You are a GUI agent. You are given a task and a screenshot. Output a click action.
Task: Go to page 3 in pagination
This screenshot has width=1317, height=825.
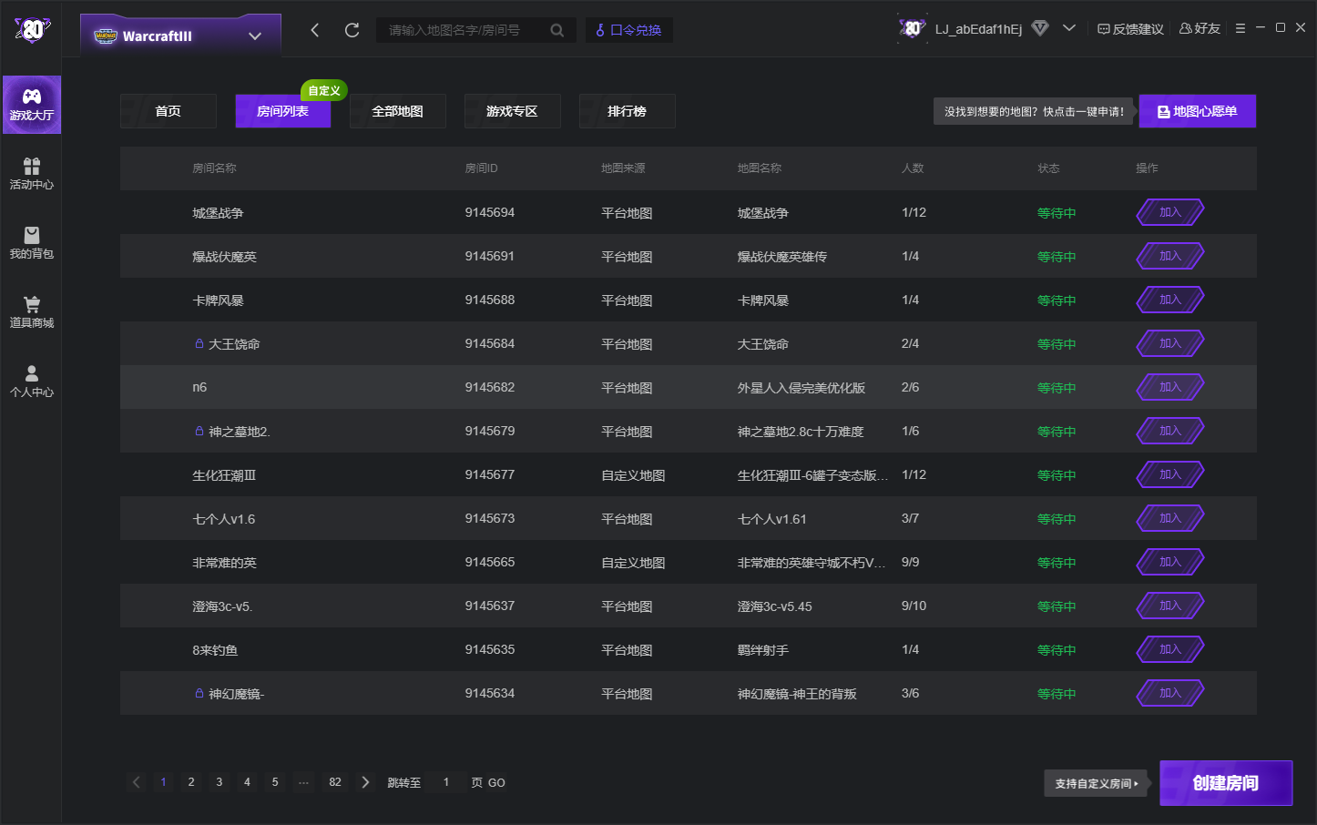click(219, 782)
